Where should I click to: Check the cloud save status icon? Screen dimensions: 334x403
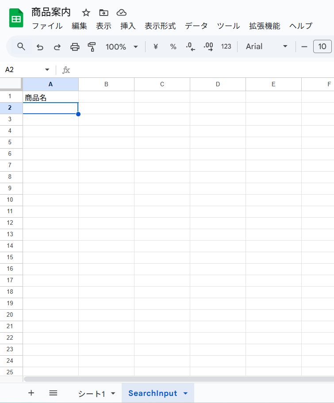(121, 12)
